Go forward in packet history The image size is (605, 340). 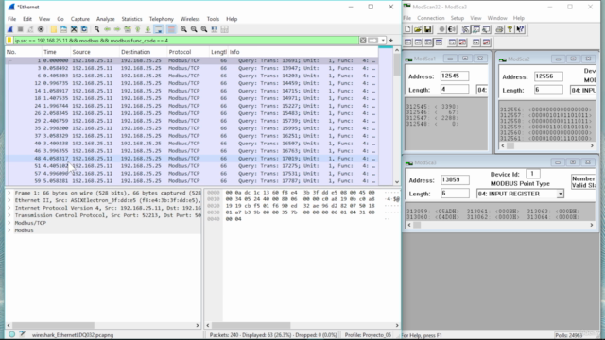pyautogui.click(x=117, y=29)
